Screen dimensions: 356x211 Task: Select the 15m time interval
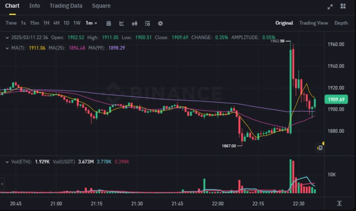(34, 23)
